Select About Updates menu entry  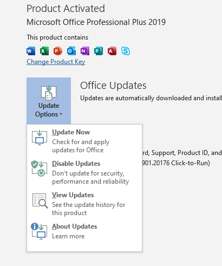[84, 231]
